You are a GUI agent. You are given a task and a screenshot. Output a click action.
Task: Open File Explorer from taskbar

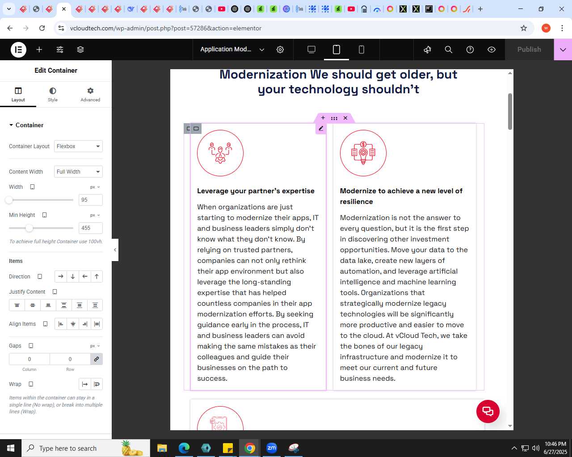click(x=162, y=448)
